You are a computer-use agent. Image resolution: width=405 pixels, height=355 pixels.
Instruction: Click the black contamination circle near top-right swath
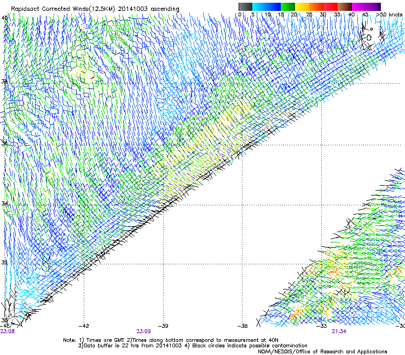369,38
